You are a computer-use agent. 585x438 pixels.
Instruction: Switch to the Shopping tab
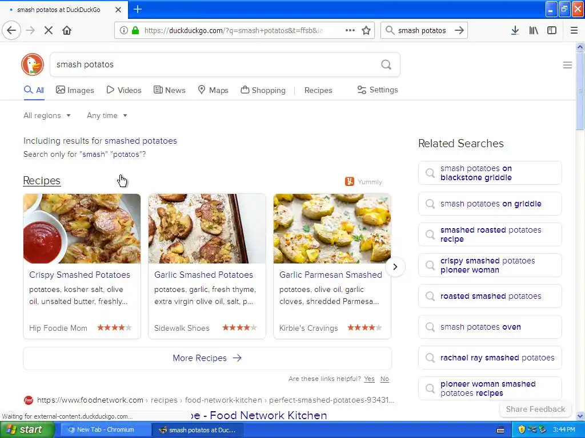(x=263, y=90)
